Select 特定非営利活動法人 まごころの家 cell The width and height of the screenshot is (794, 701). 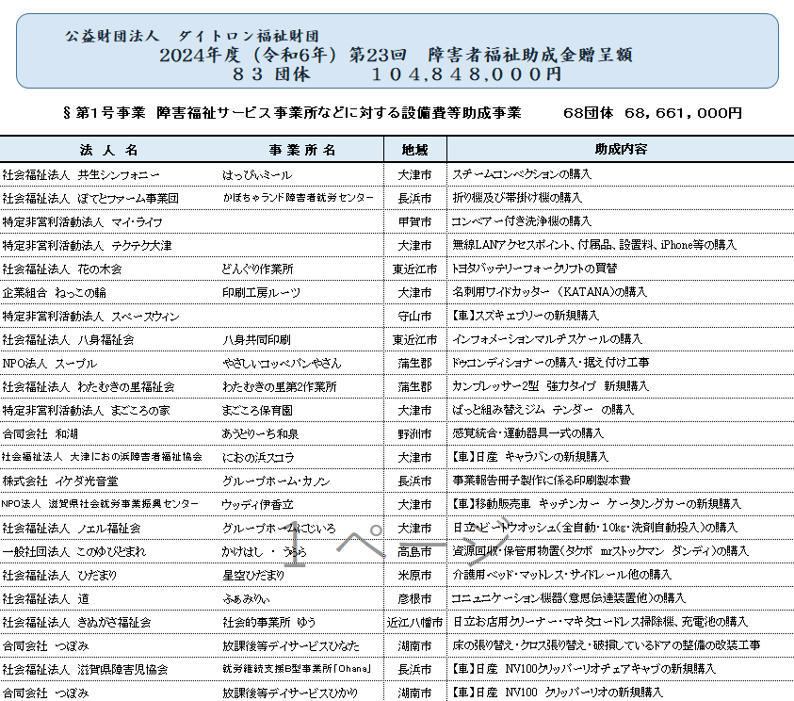coord(86,411)
